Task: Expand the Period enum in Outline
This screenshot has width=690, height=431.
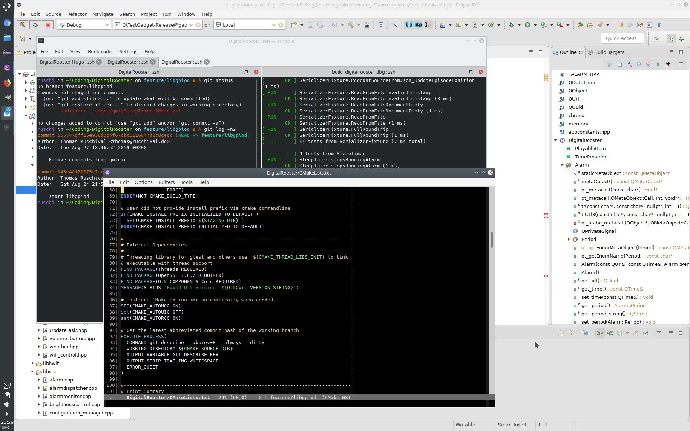Action: coord(569,239)
